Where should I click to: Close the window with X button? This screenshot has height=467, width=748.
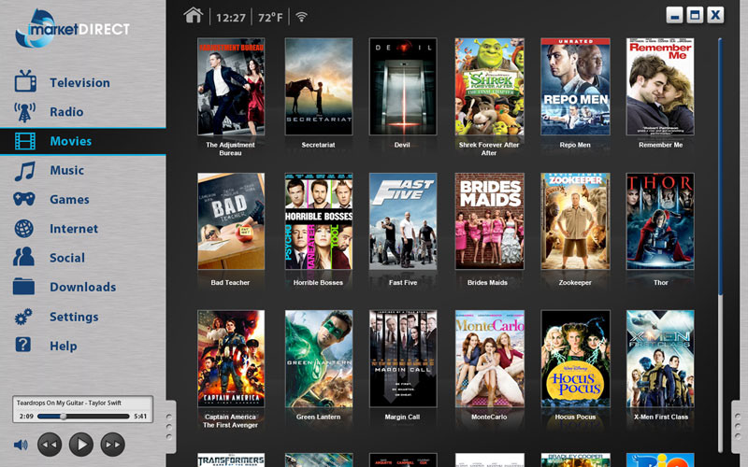click(715, 15)
